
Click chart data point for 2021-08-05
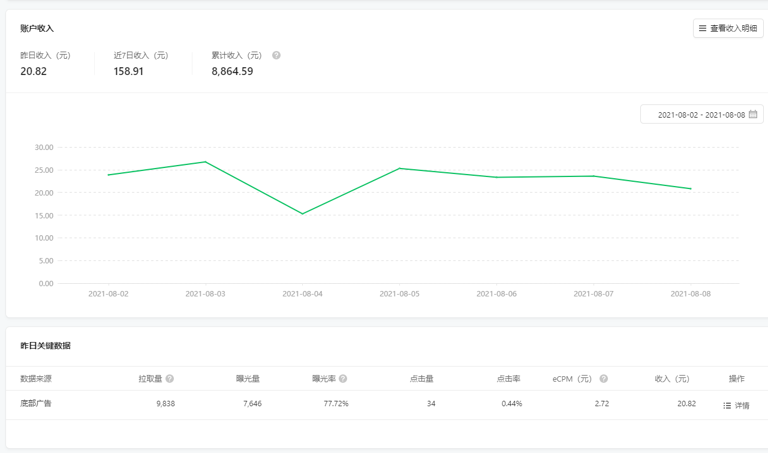point(399,168)
